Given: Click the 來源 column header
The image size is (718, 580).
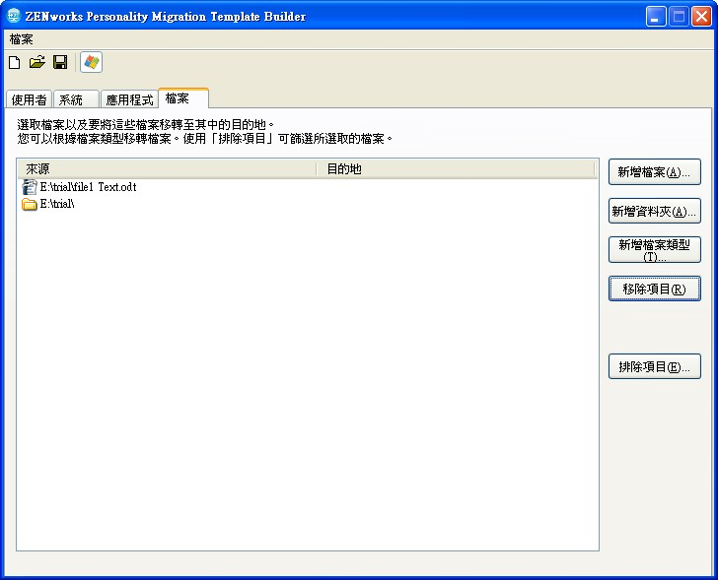Looking at the screenshot, I should tap(167, 169).
